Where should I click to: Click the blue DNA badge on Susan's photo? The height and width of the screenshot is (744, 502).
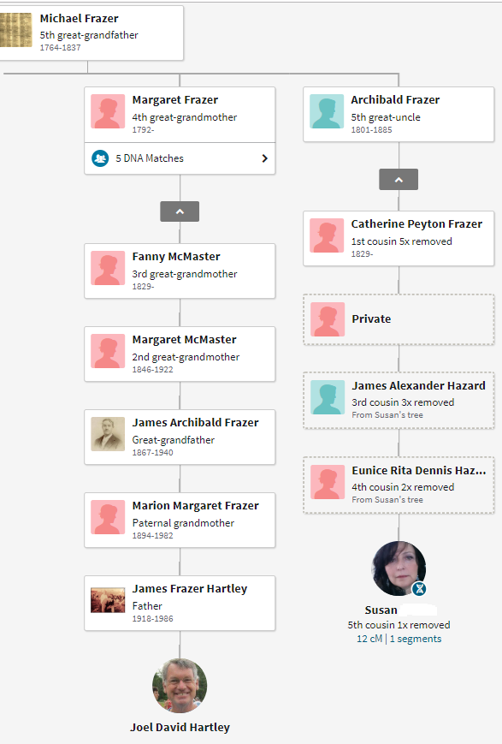click(x=419, y=588)
